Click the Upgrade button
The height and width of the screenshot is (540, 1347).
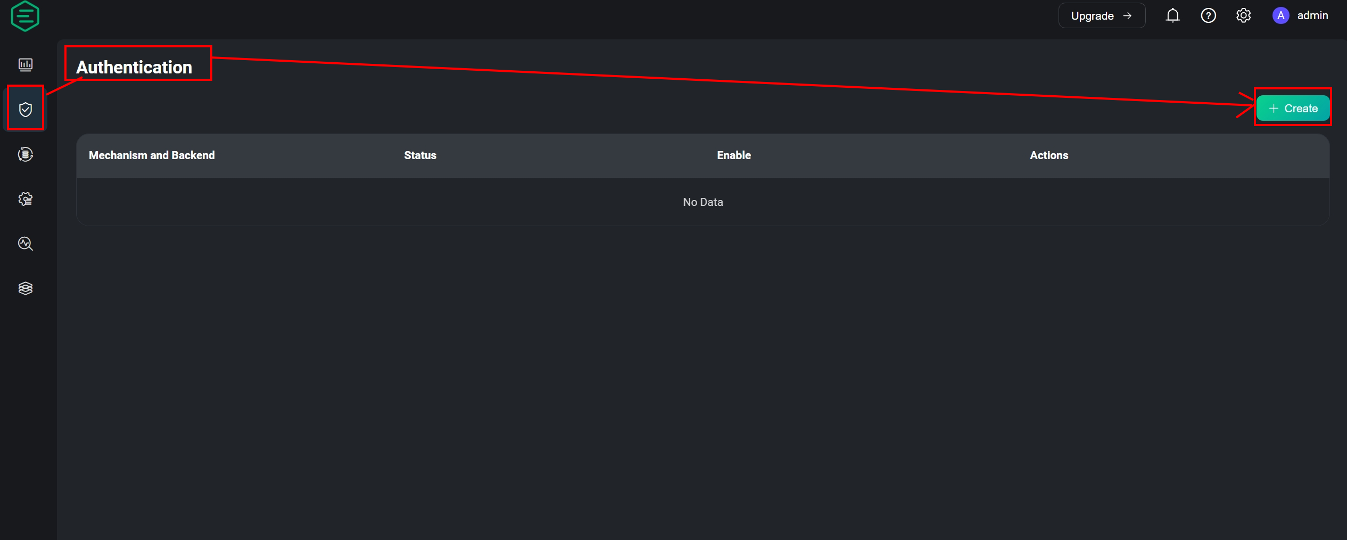tap(1101, 16)
